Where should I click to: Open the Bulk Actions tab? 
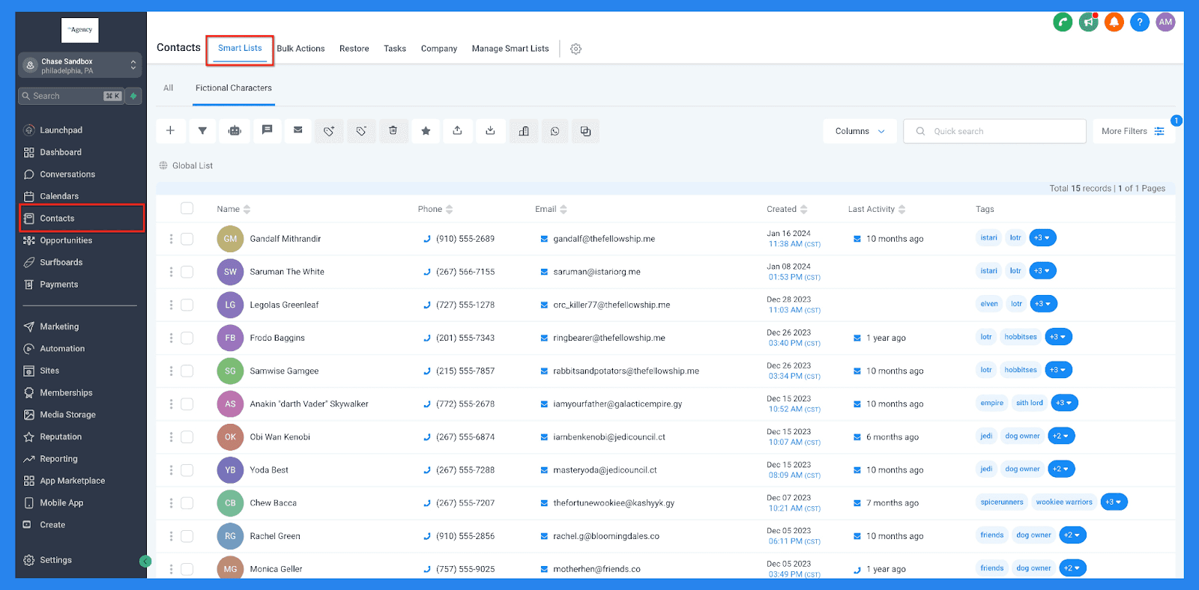point(300,49)
